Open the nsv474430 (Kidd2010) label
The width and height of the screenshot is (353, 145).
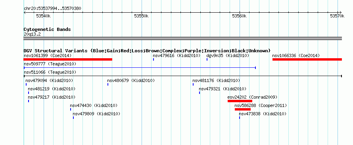(94, 105)
